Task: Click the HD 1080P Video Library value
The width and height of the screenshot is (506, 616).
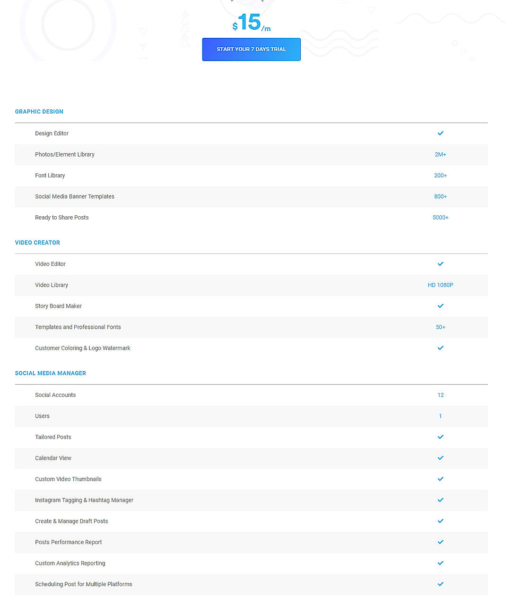Action: tap(440, 285)
